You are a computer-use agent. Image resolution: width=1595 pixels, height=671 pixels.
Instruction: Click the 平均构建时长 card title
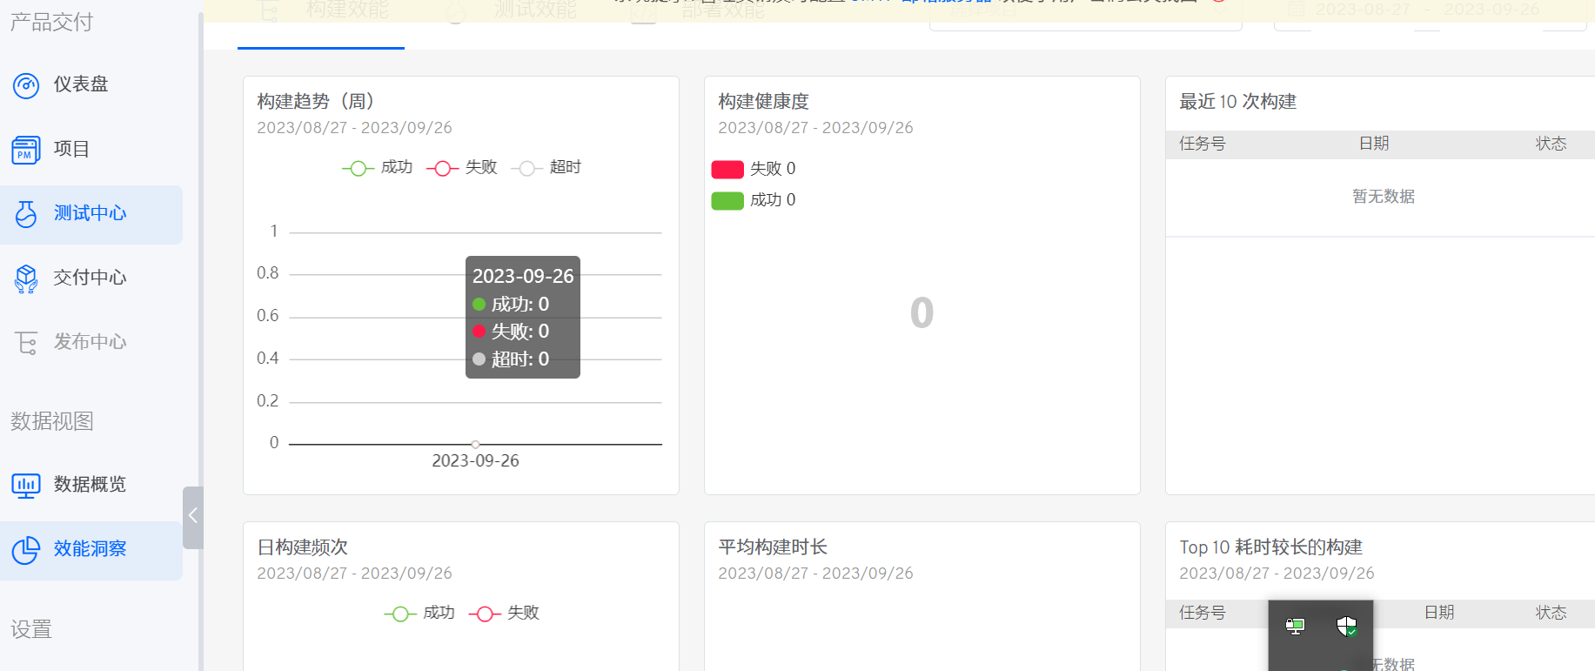773,547
